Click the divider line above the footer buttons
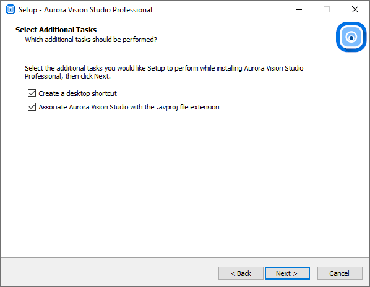370x287 pixels. [x=185, y=257]
